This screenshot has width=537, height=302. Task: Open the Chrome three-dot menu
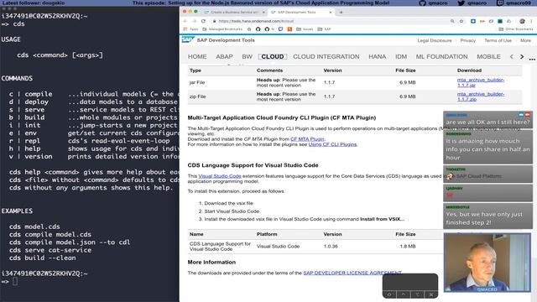[531, 21]
